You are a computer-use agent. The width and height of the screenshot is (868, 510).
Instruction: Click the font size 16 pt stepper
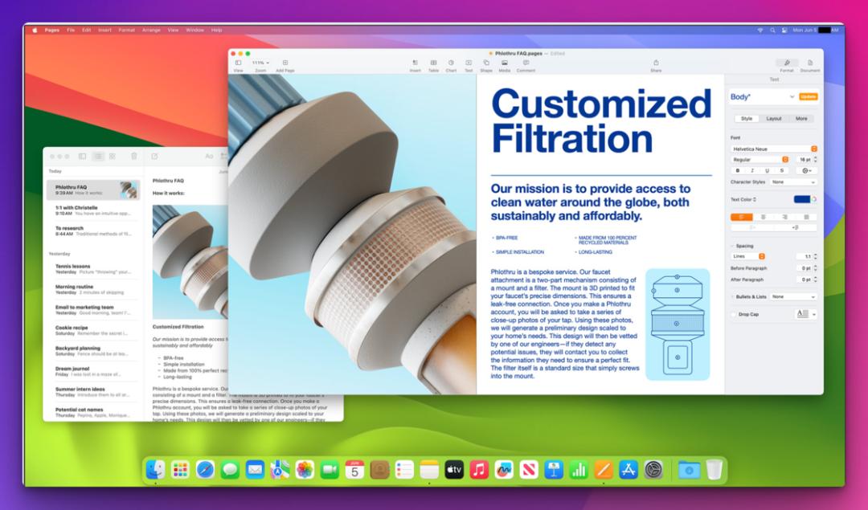point(816,159)
